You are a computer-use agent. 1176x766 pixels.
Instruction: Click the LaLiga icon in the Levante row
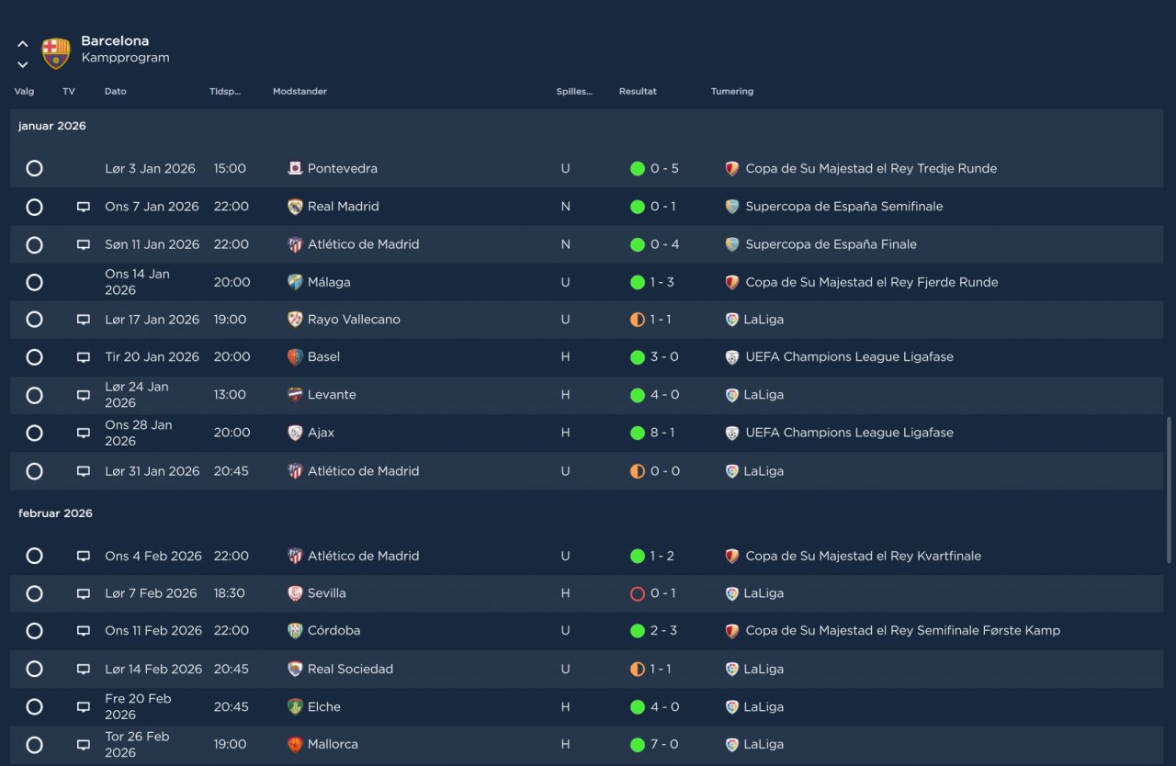point(732,395)
